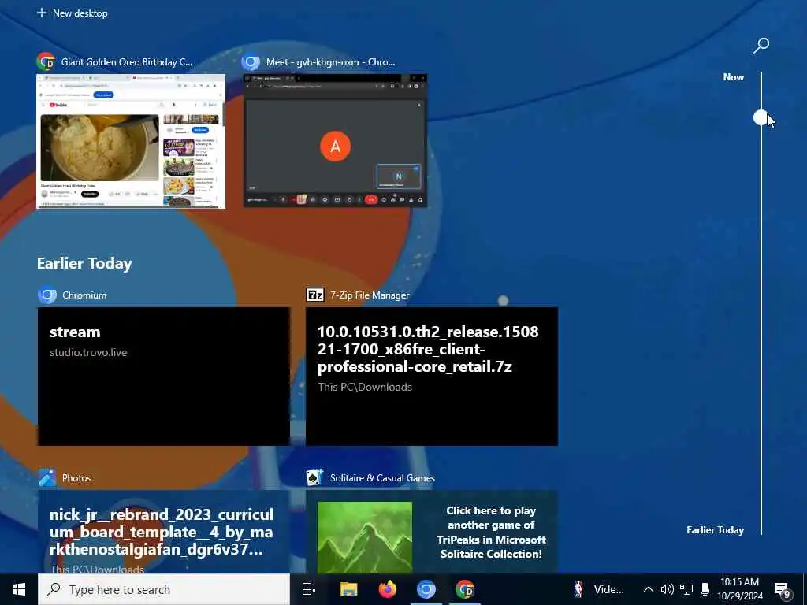Expand the hidden system tray icons chevron

[x=649, y=589]
